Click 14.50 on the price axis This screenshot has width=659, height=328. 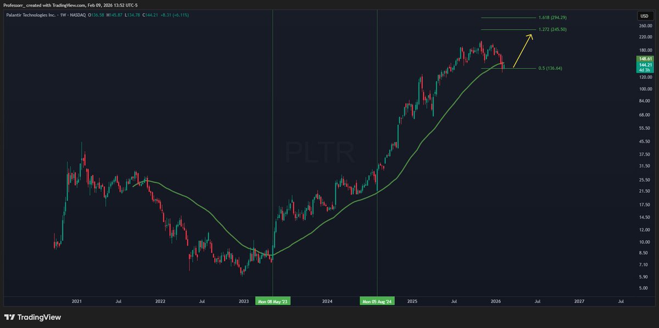point(645,217)
